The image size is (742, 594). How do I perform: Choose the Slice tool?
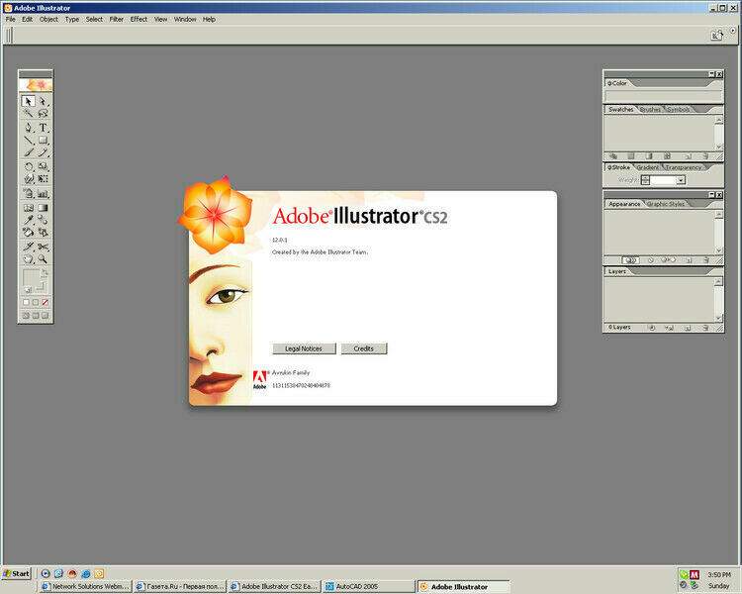[x=28, y=247]
